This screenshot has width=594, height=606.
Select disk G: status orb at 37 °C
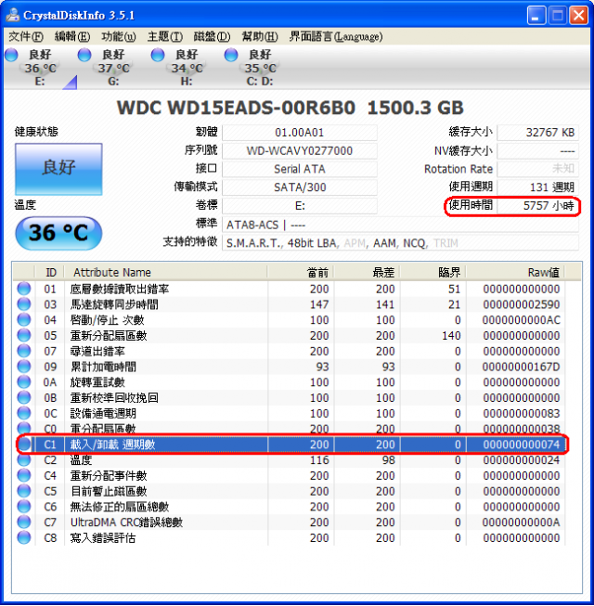pyautogui.click(x=84, y=55)
